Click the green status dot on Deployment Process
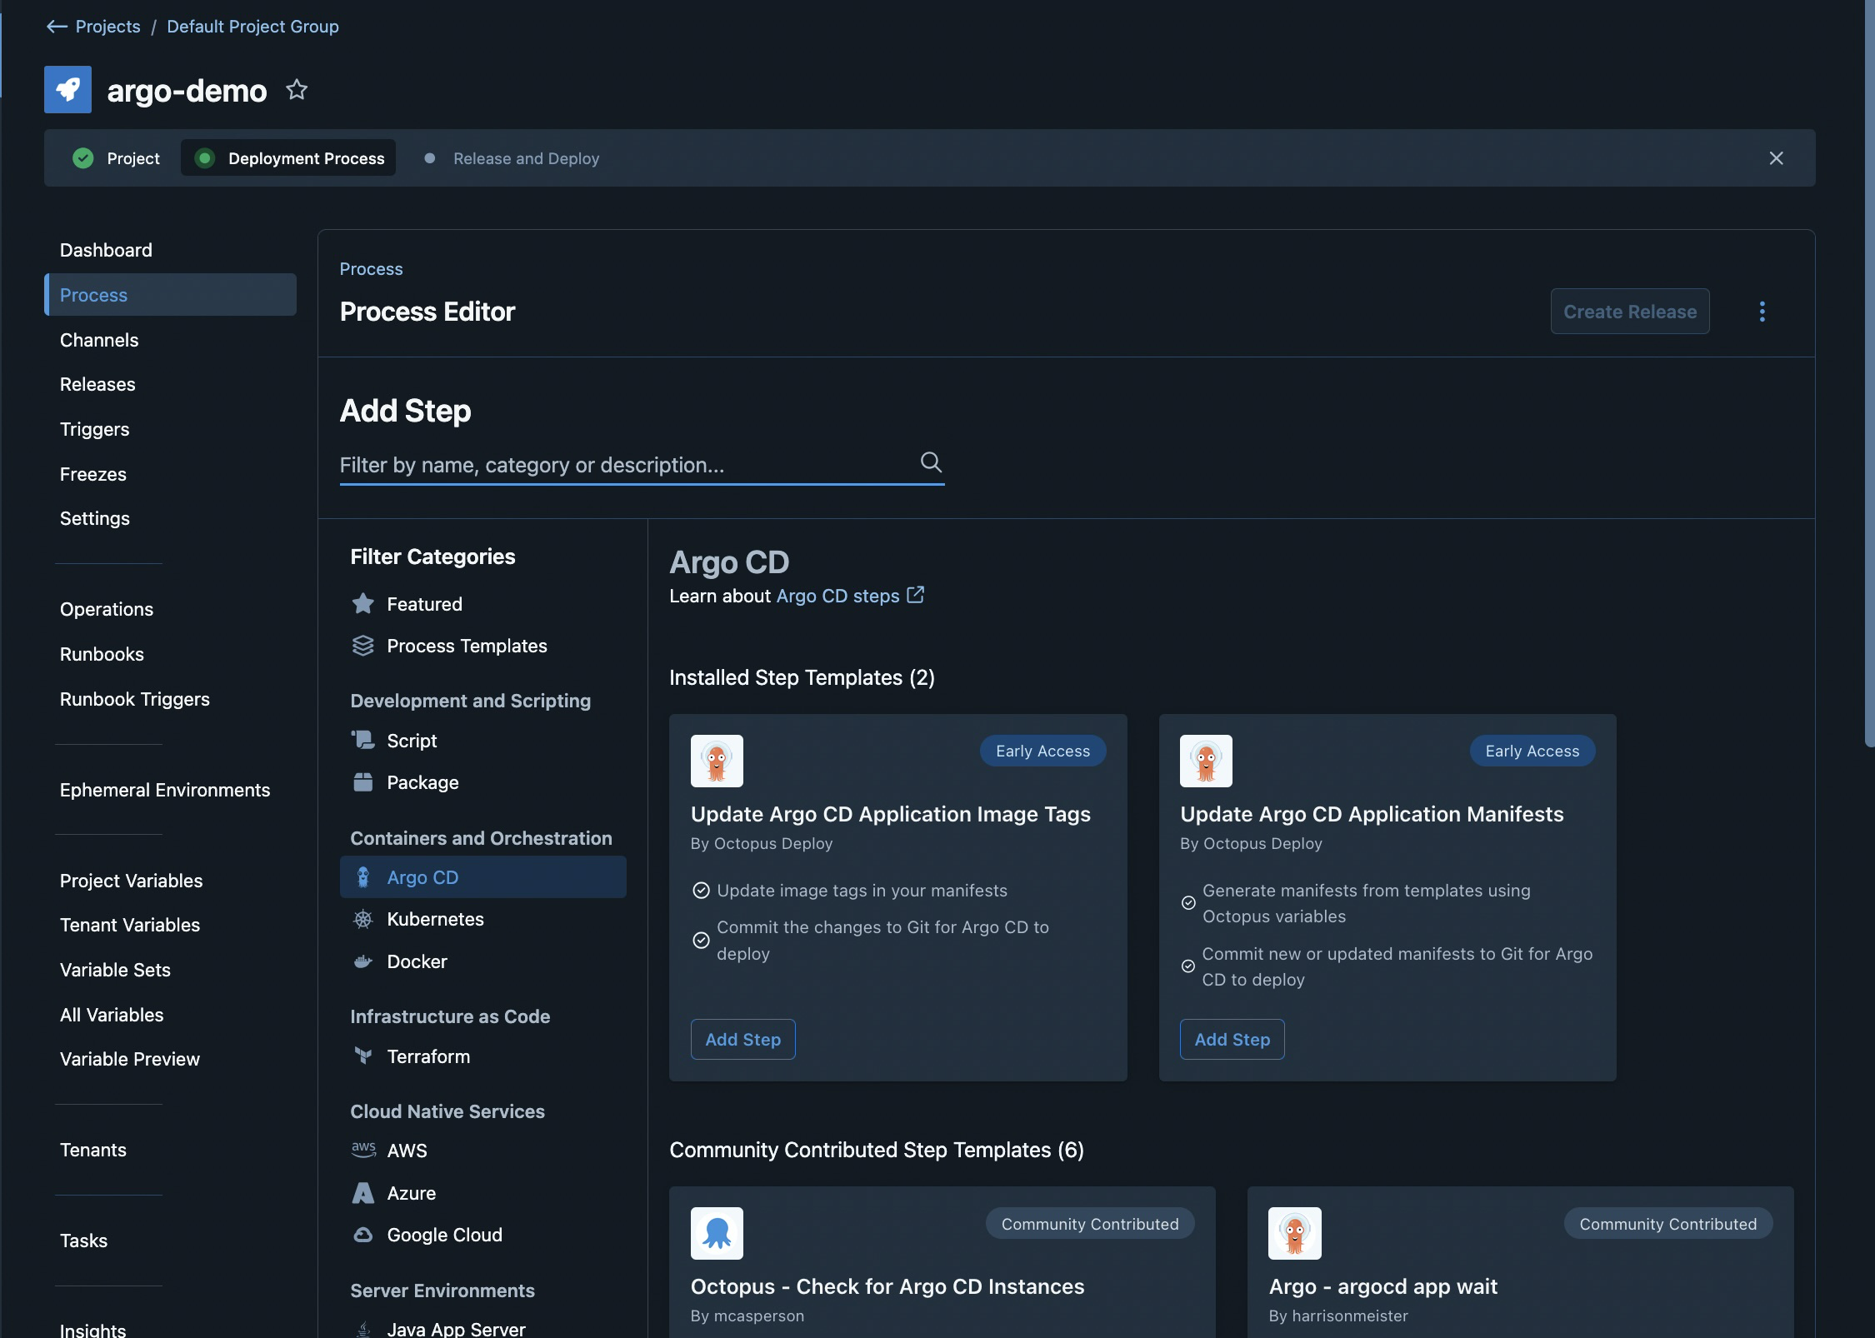 click(x=204, y=158)
